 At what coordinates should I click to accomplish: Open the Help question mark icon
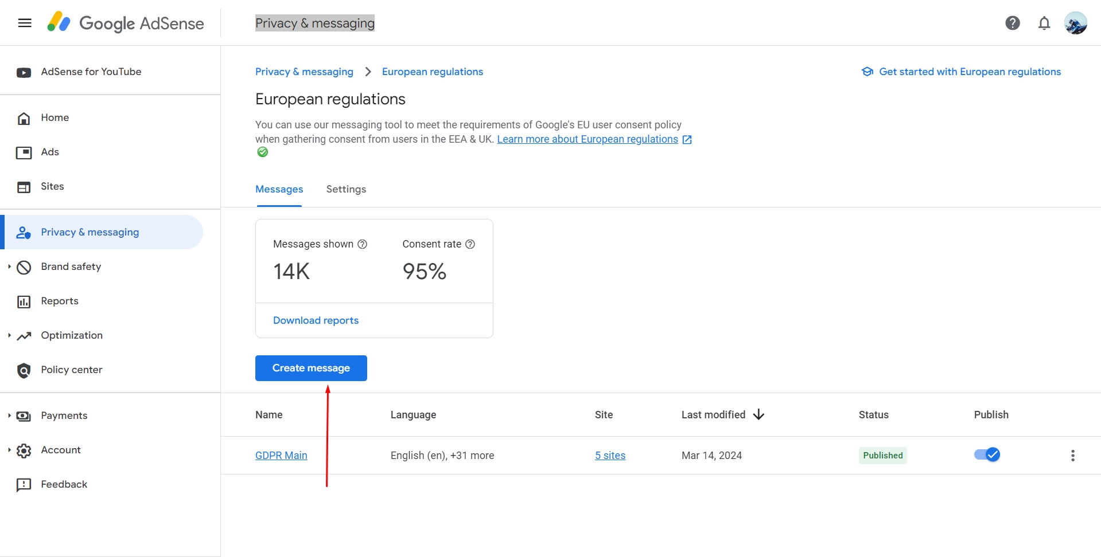(1012, 23)
